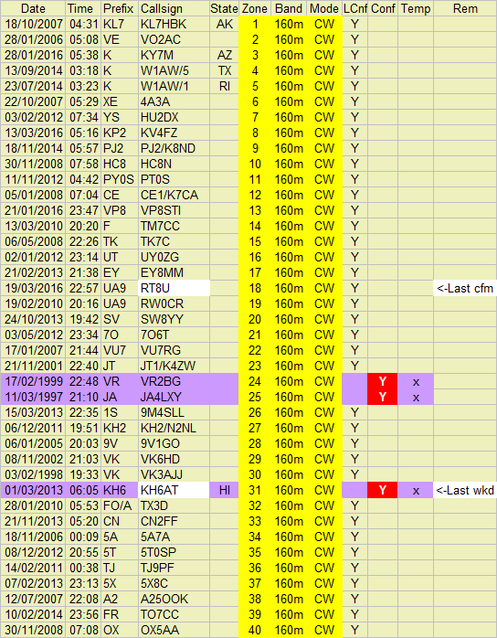
Task: Select the KL7HBK callsign cell
Action: pos(174,24)
